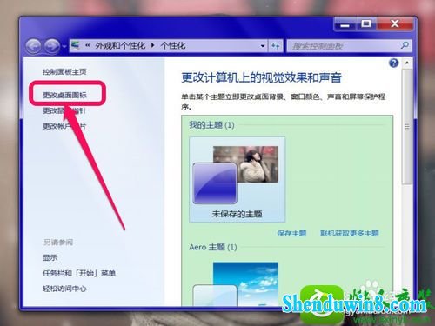Open the 显示 link under 另请参阅
This screenshot has height=326, width=435.
[x=50, y=257]
